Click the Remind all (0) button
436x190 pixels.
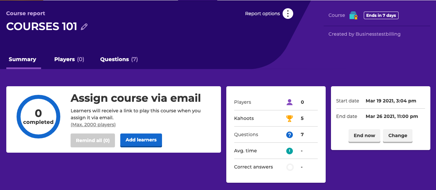93,140
